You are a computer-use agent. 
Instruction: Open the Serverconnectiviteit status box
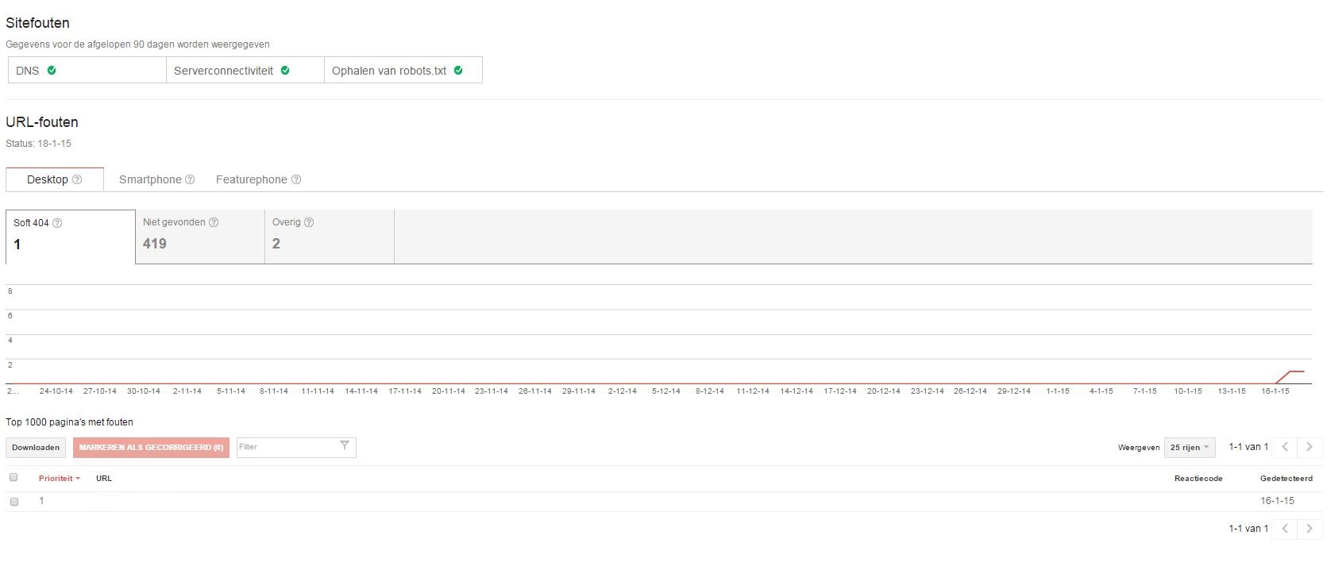[245, 71]
